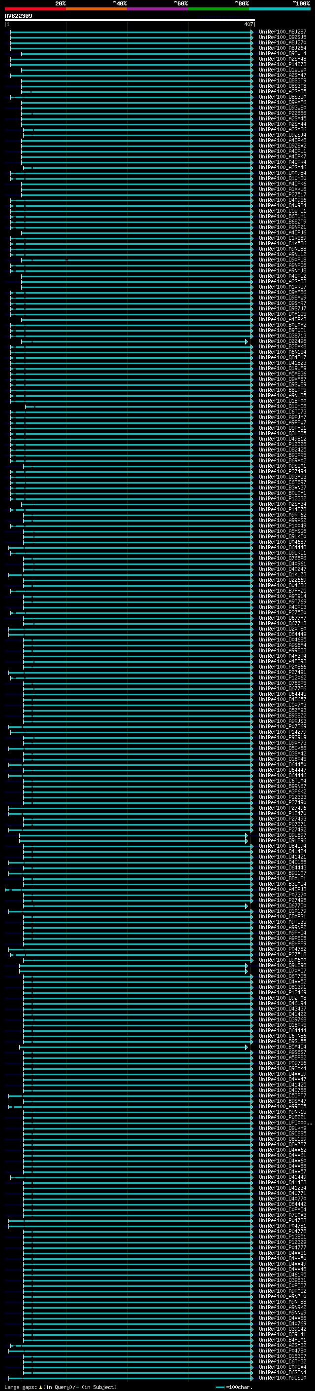Click the query name AV622309
The image size is (315, 1391).
[x=18, y=16]
